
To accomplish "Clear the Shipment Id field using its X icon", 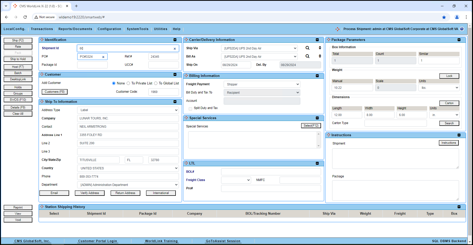I will click(175, 48).
